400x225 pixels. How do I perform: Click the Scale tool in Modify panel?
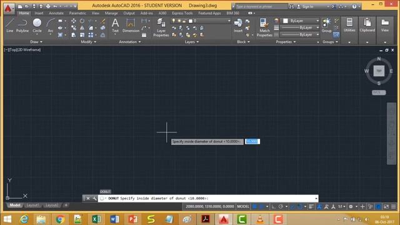pyautogui.click(x=82, y=35)
